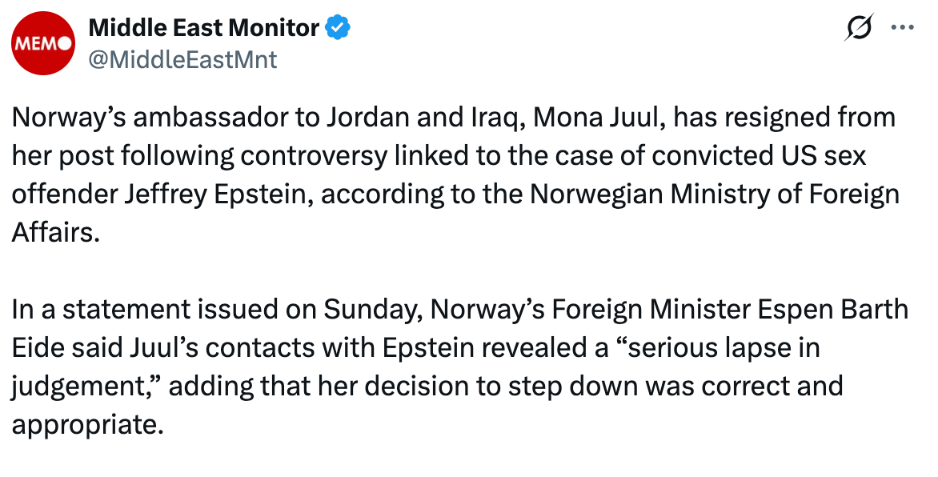Click the phrase "convicted US sex" in the text
This screenshot has height=477, width=938.
(x=760, y=155)
